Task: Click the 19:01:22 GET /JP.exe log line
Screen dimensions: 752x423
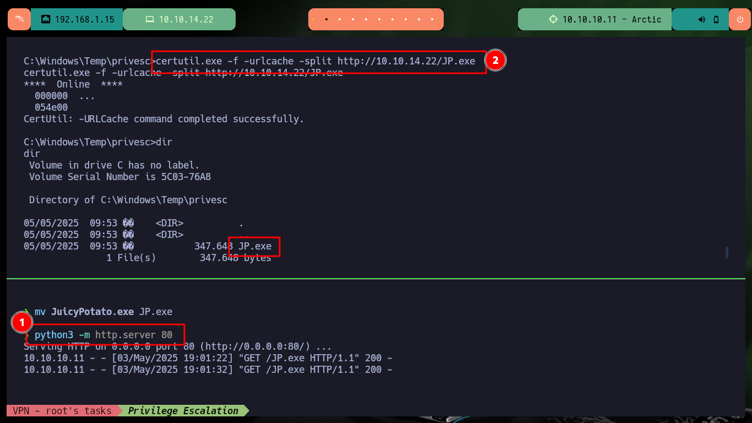Action: (x=208, y=358)
